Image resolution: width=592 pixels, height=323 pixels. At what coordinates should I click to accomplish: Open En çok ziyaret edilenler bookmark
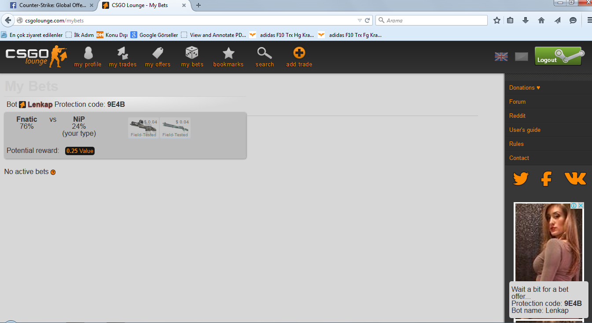[x=32, y=35]
